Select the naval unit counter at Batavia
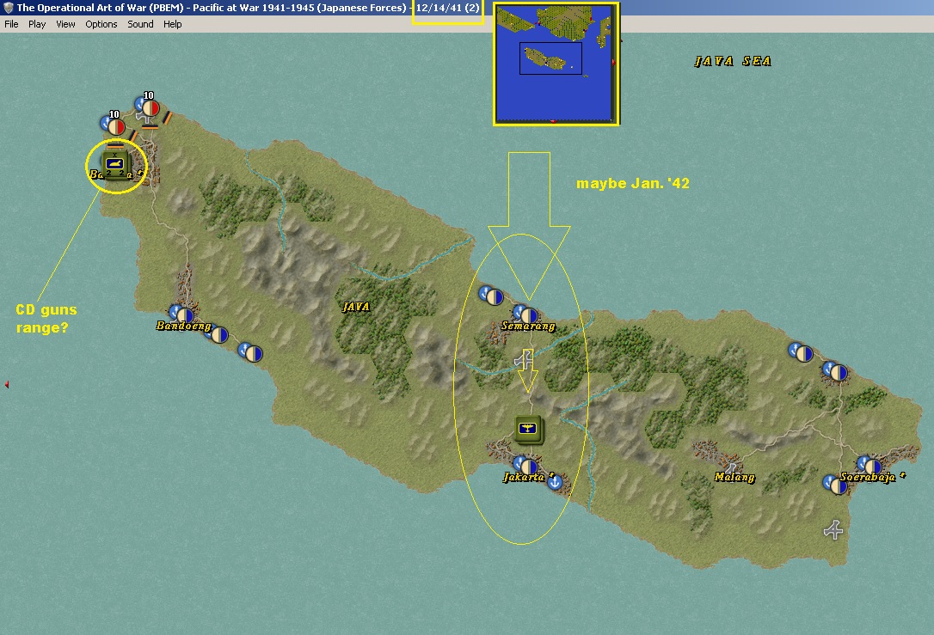 tap(115, 165)
